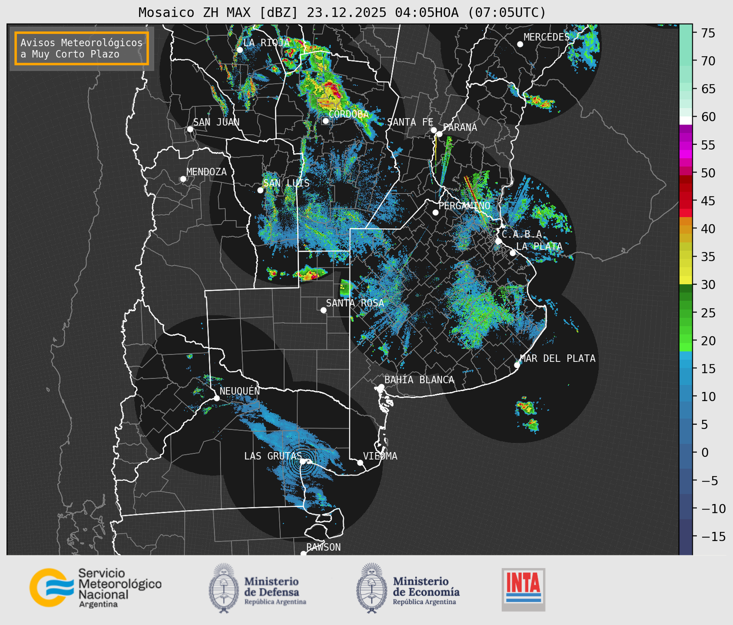Select the Mercedes city marker dot

[520, 44]
